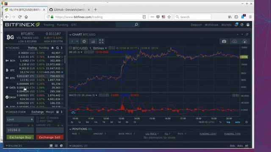Collapse the CHART panel
The width and height of the screenshot is (271, 152).
70,35
